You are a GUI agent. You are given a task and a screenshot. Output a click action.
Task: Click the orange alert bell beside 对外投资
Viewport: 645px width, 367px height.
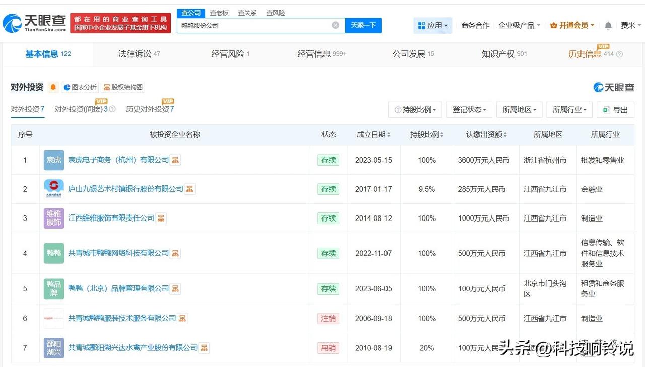[x=53, y=87]
